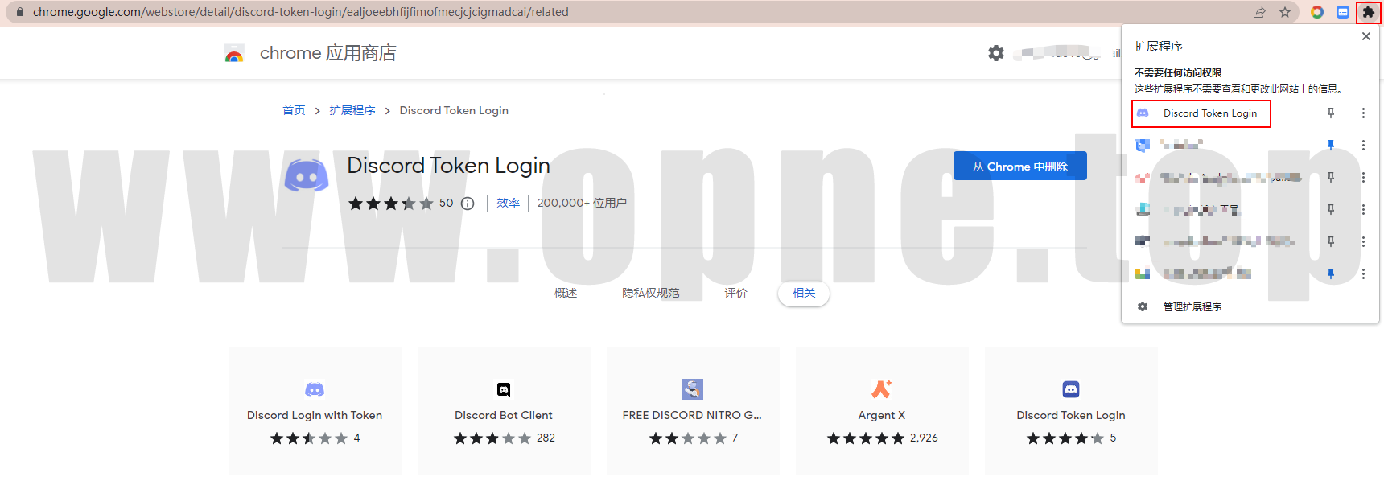Open more options for Discord Token Login
This screenshot has width=1384, height=477.
1363,113
